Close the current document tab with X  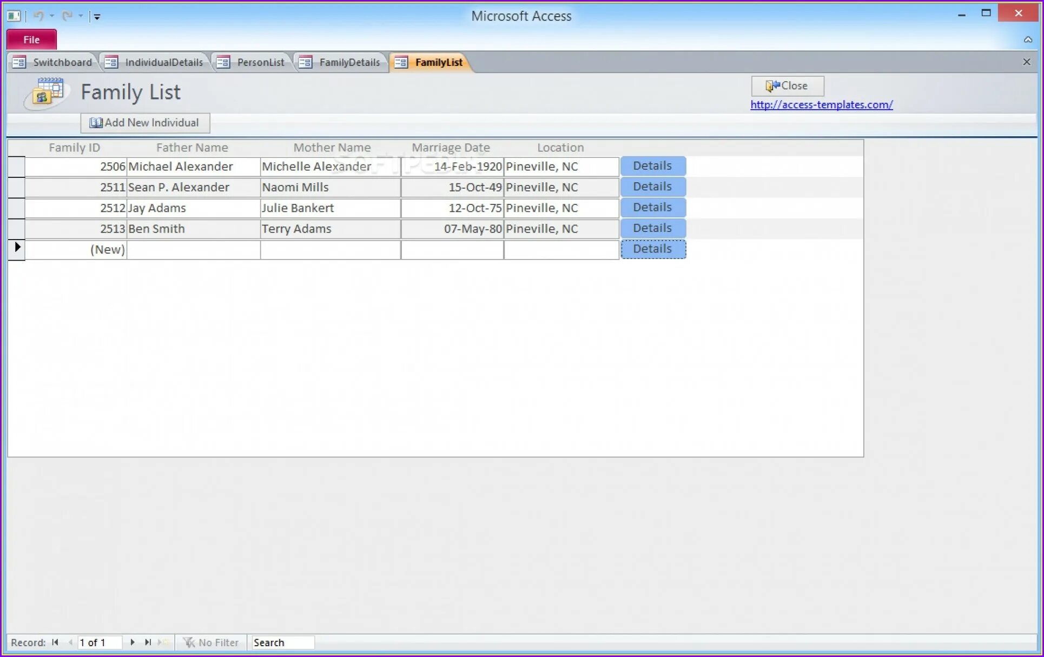(x=1026, y=62)
